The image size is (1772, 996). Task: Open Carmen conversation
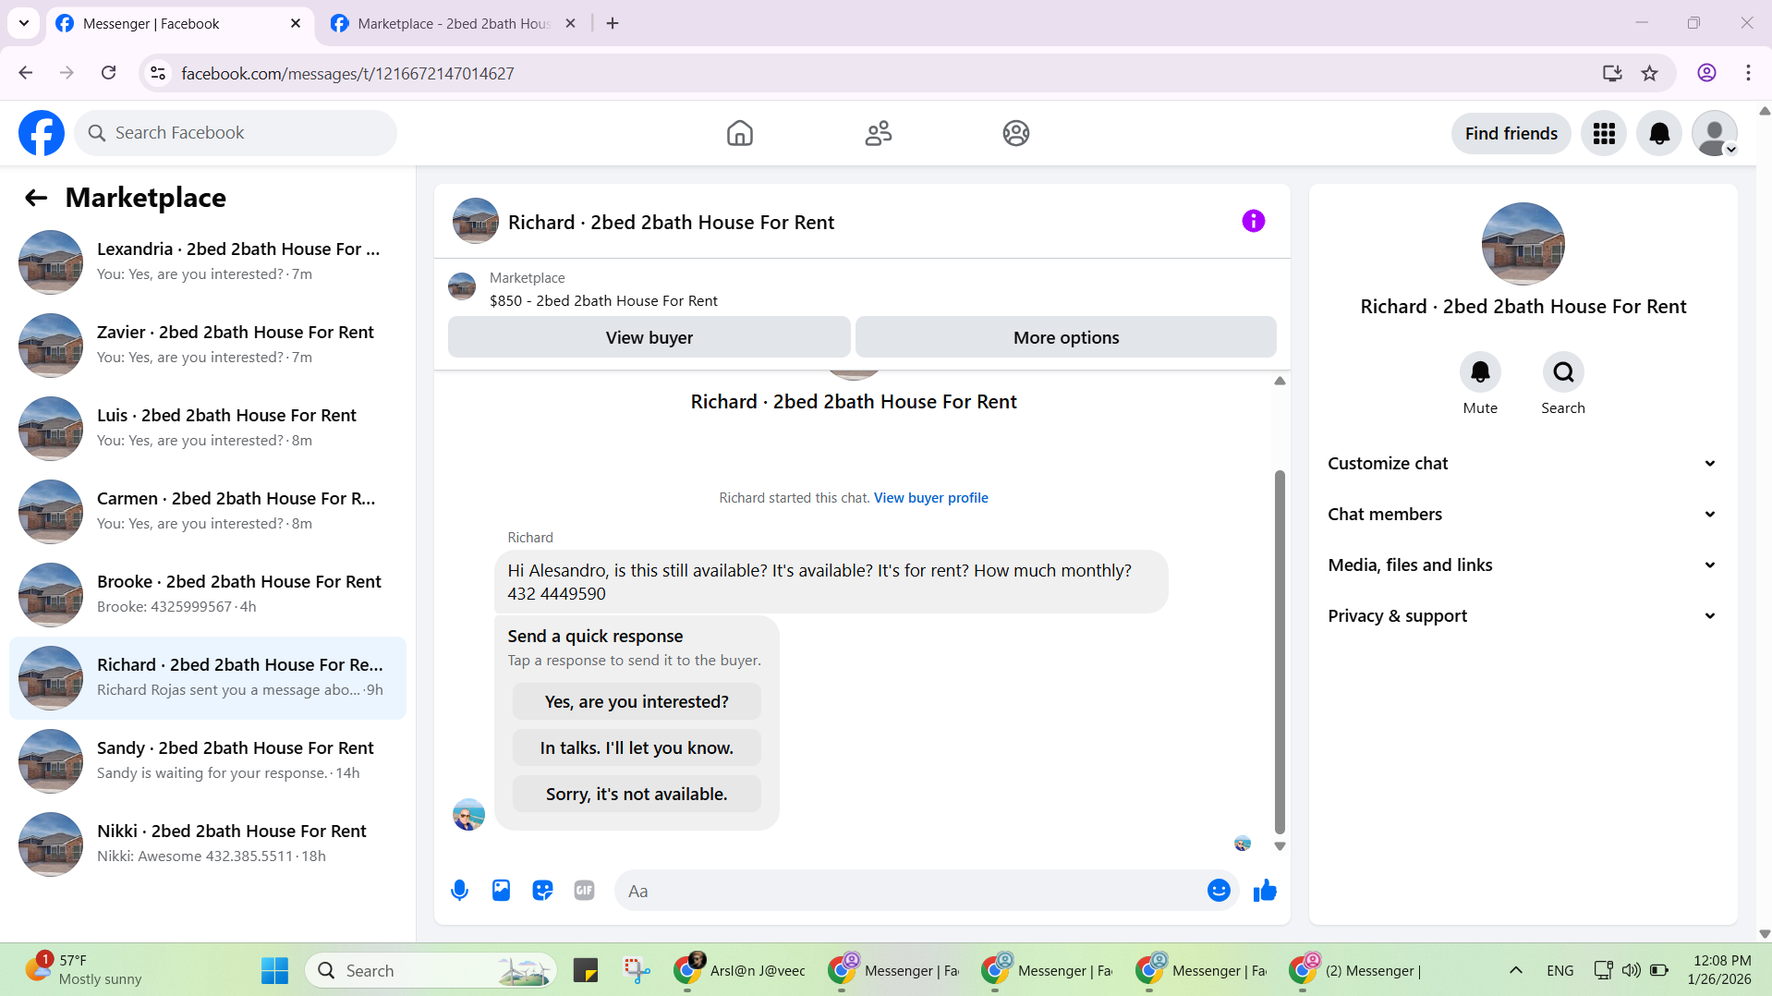[208, 512]
